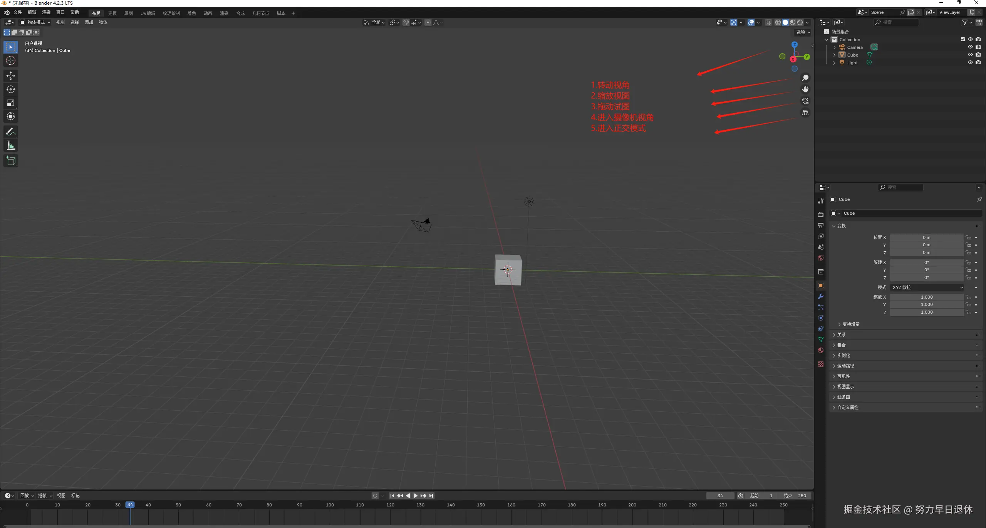Hide the Cube in the outliner
Image resolution: width=986 pixels, height=528 pixels.
(x=970, y=55)
